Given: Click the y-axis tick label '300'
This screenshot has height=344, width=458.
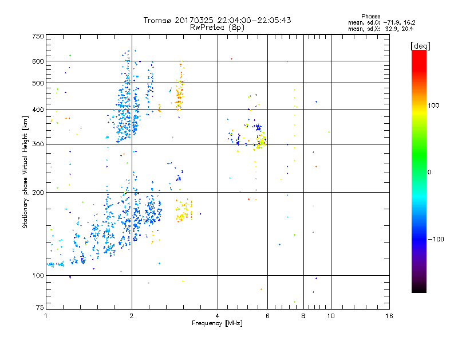Looking at the screenshot, I should 38,144.
